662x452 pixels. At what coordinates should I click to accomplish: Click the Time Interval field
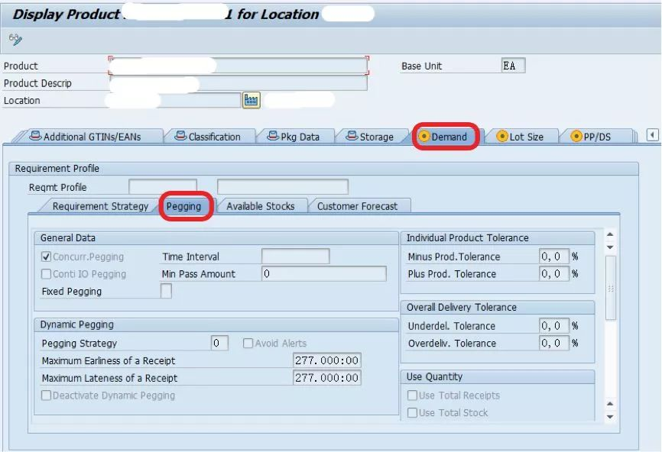pos(296,257)
